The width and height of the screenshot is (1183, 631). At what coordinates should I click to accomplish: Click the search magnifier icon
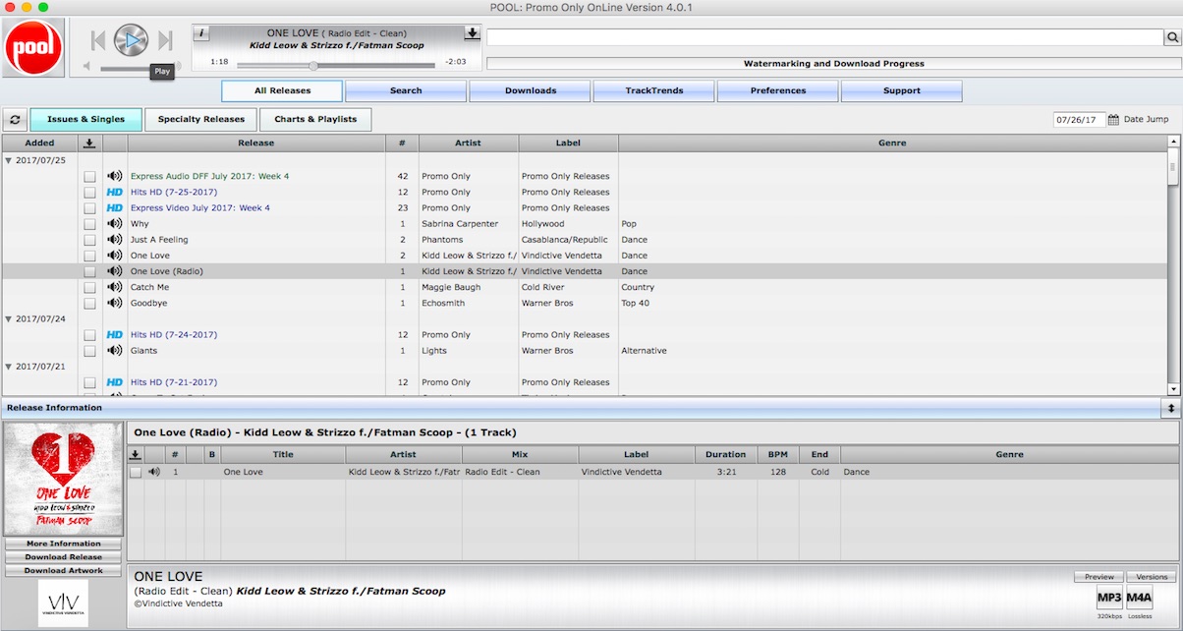click(1173, 37)
